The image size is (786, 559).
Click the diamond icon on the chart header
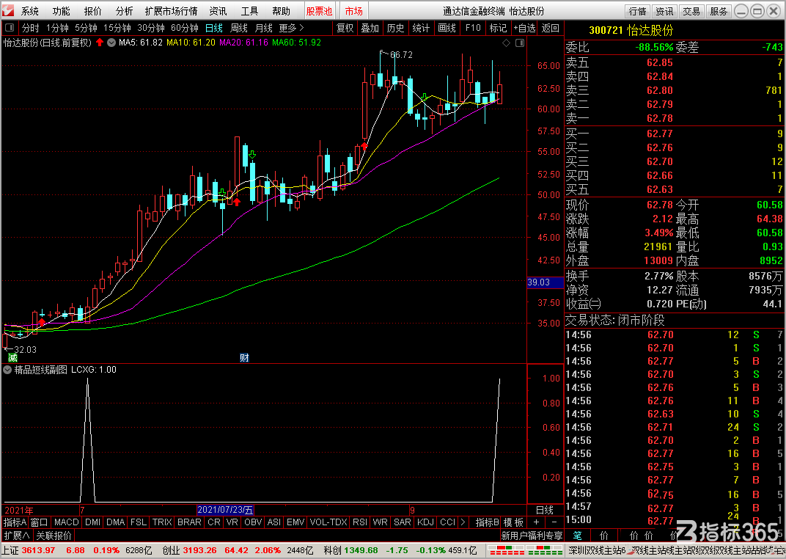point(507,43)
